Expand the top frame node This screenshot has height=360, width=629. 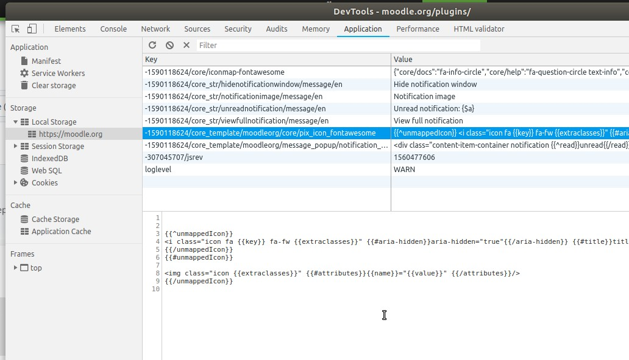15,268
